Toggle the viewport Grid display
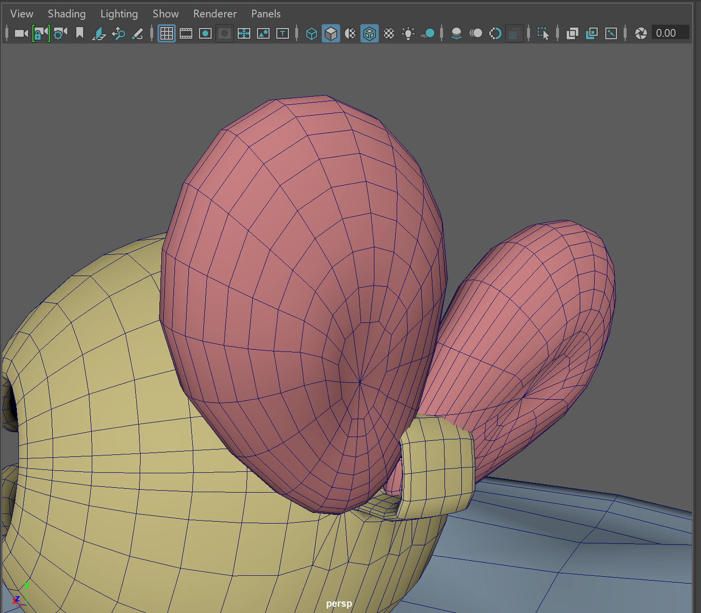The width and height of the screenshot is (701, 613). pos(167,33)
